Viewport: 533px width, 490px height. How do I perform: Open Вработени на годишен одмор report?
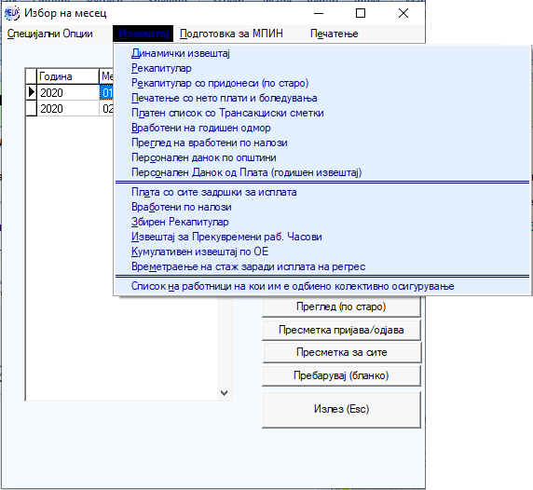[201, 128]
